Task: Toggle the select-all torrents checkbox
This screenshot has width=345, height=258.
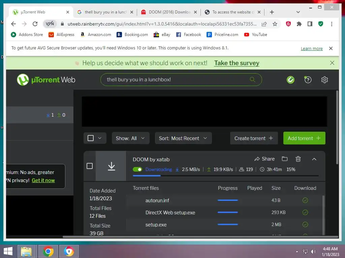Action: click(x=90, y=138)
